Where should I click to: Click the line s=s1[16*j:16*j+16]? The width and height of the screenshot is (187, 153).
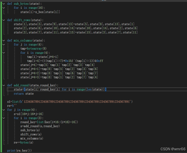coord(28,114)
